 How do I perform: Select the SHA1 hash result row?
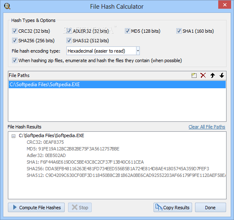[x=85, y=162]
